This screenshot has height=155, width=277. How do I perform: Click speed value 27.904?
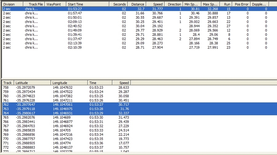tap(157, 47)
